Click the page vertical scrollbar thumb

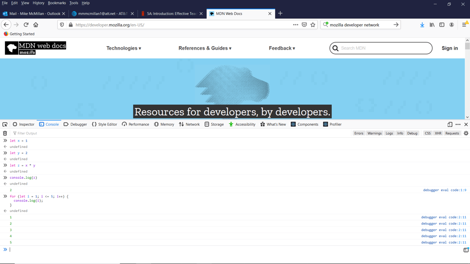467,46
